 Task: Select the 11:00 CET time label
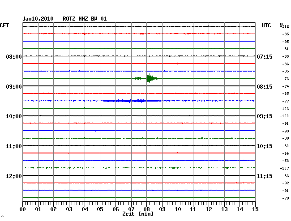pos(14,146)
